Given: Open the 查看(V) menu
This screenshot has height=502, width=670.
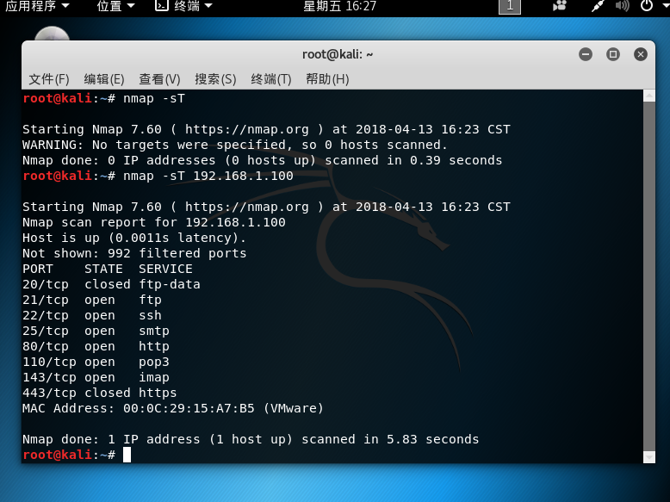Looking at the screenshot, I should pos(160,79).
